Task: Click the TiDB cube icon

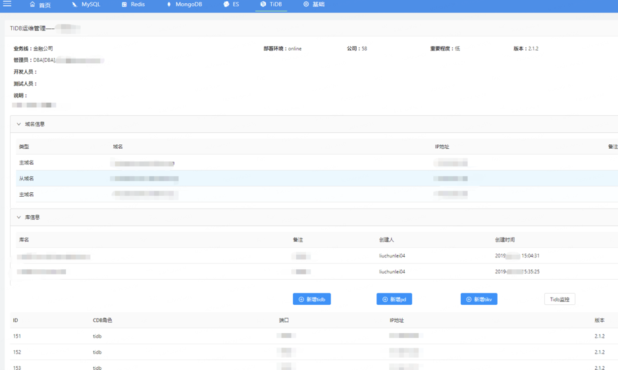Action: [263, 4]
